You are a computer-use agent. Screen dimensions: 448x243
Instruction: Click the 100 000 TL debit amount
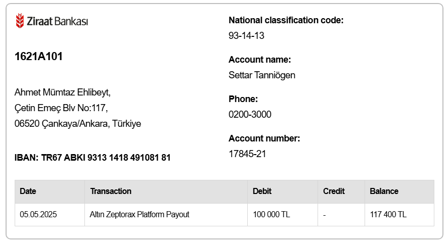click(x=272, y=214)
